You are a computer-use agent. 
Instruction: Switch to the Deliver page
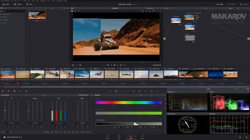click(143, 137)
